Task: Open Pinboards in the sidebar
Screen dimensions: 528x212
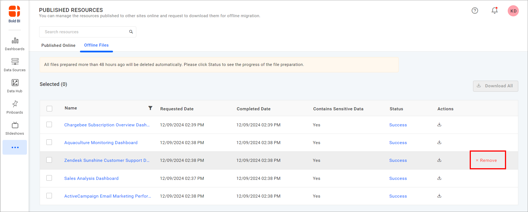Action: [15, 108]
